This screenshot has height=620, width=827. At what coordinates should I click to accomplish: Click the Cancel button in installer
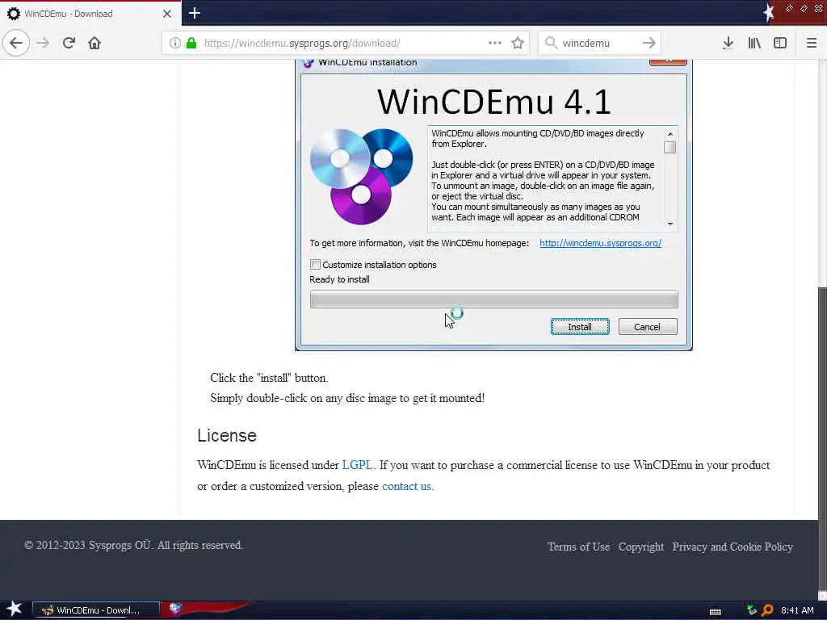(x=647, y=327)
